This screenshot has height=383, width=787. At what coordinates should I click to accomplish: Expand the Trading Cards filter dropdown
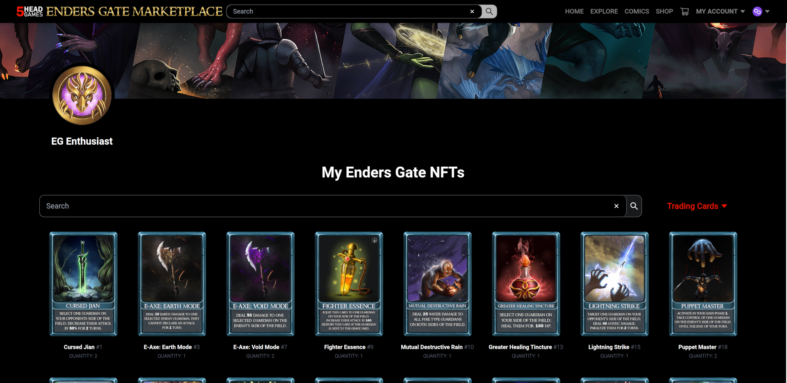(x=697, y=206)
